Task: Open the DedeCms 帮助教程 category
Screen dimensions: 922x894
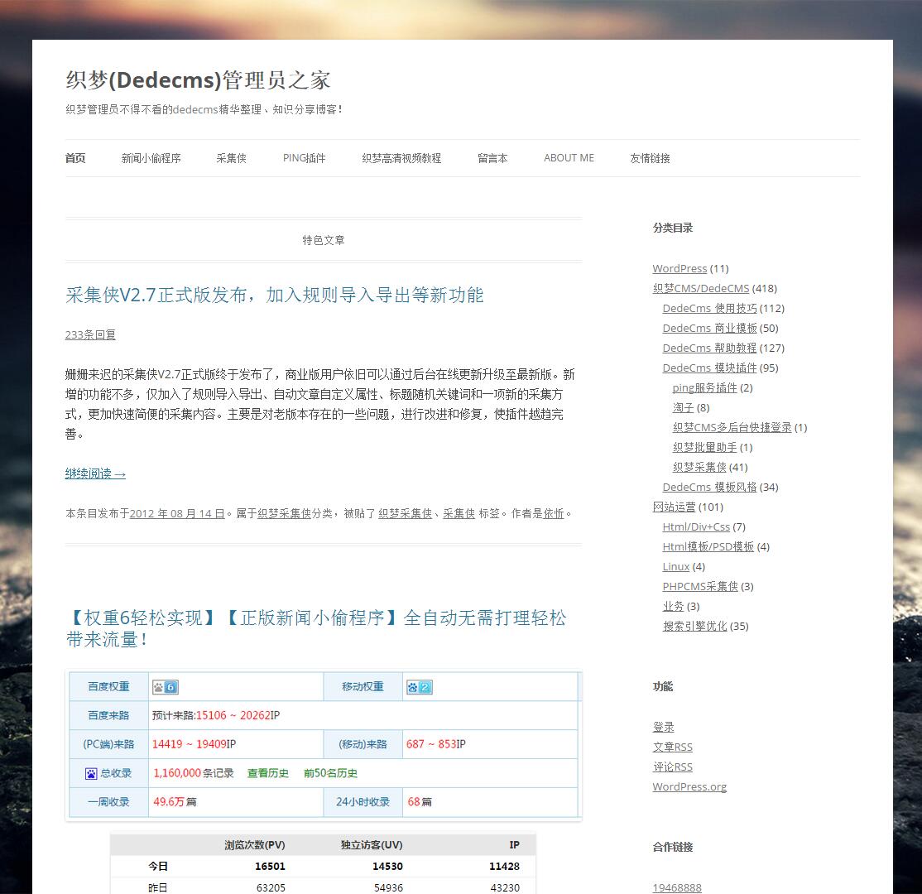Action: [710, 348]
